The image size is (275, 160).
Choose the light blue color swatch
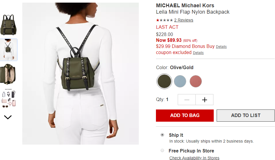point(180,81)
